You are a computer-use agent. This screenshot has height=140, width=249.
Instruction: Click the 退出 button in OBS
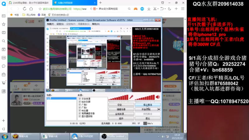tap(148, 119)
